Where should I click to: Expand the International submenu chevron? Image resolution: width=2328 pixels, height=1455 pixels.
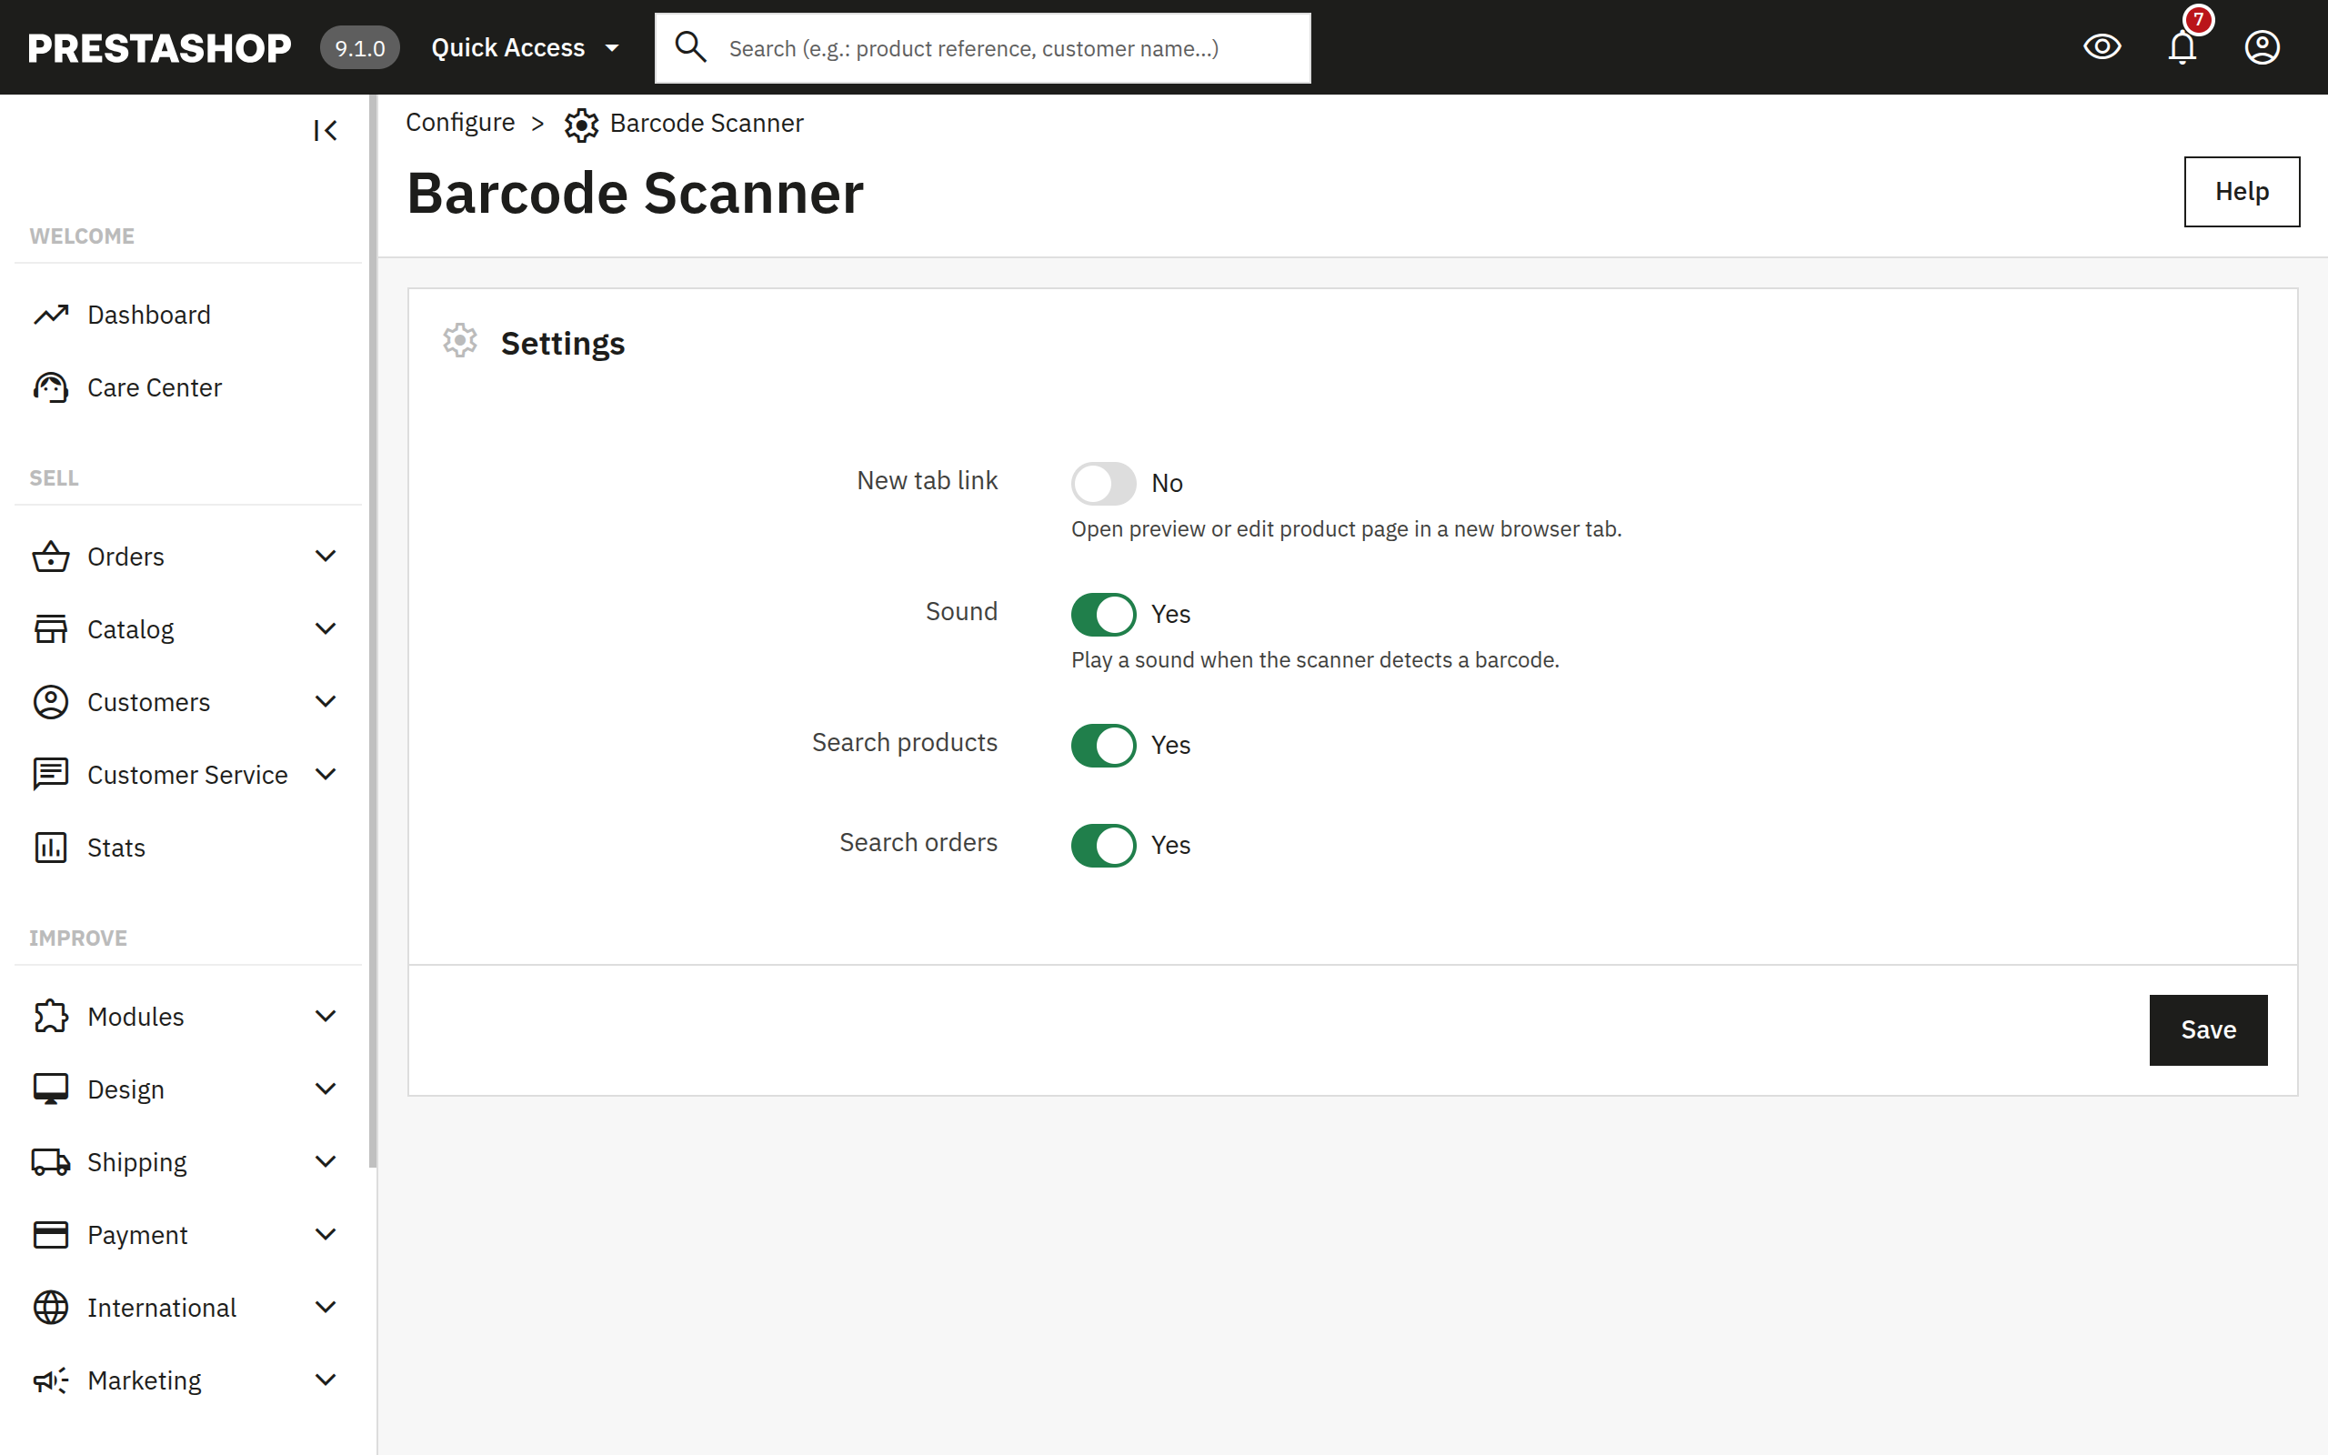click(326, 1307)
